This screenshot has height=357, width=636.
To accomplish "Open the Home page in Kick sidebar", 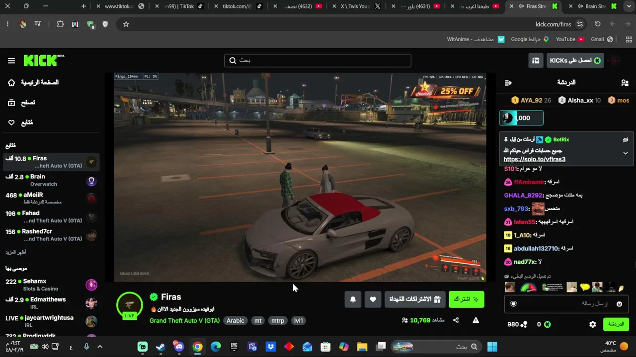I will 33,82.
